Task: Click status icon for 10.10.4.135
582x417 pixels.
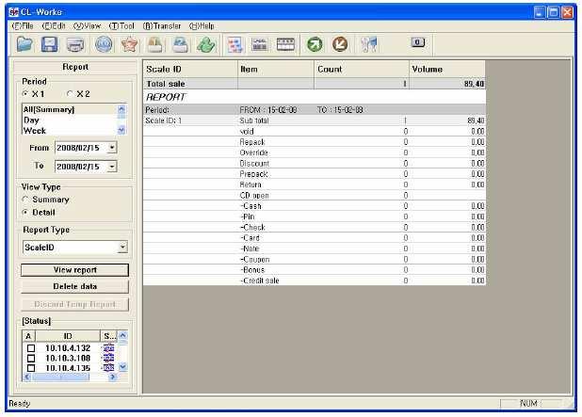Action: [x=108, y=368]
